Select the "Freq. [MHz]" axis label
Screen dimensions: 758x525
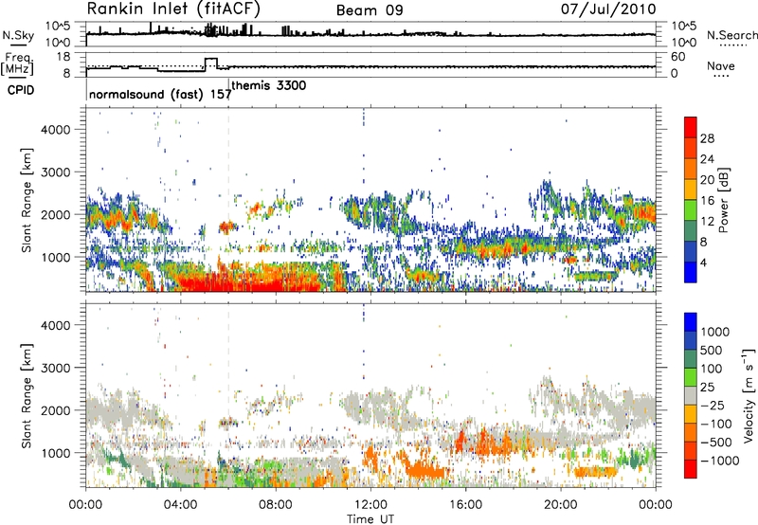click(17, 63)
